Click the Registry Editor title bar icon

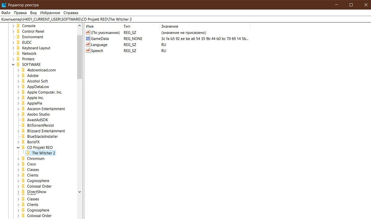[4, 5]
